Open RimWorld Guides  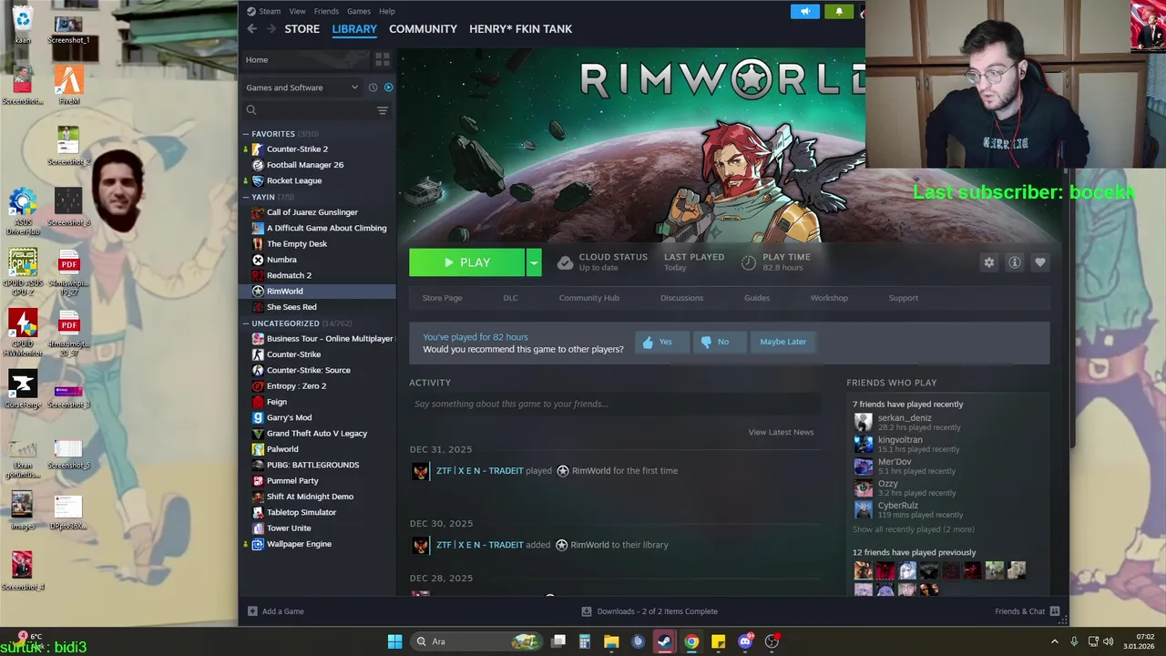coord(757,298)
